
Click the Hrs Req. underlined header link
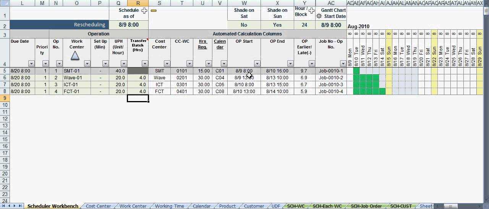[x=202, y=44]
